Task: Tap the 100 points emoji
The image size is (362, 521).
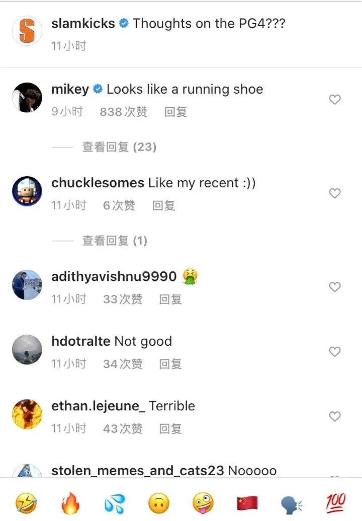Action: 336,503
